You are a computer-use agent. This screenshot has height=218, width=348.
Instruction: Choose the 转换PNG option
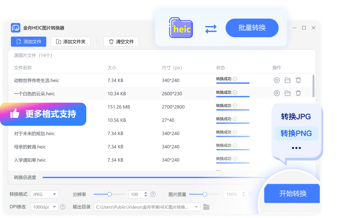pos(296,133)
